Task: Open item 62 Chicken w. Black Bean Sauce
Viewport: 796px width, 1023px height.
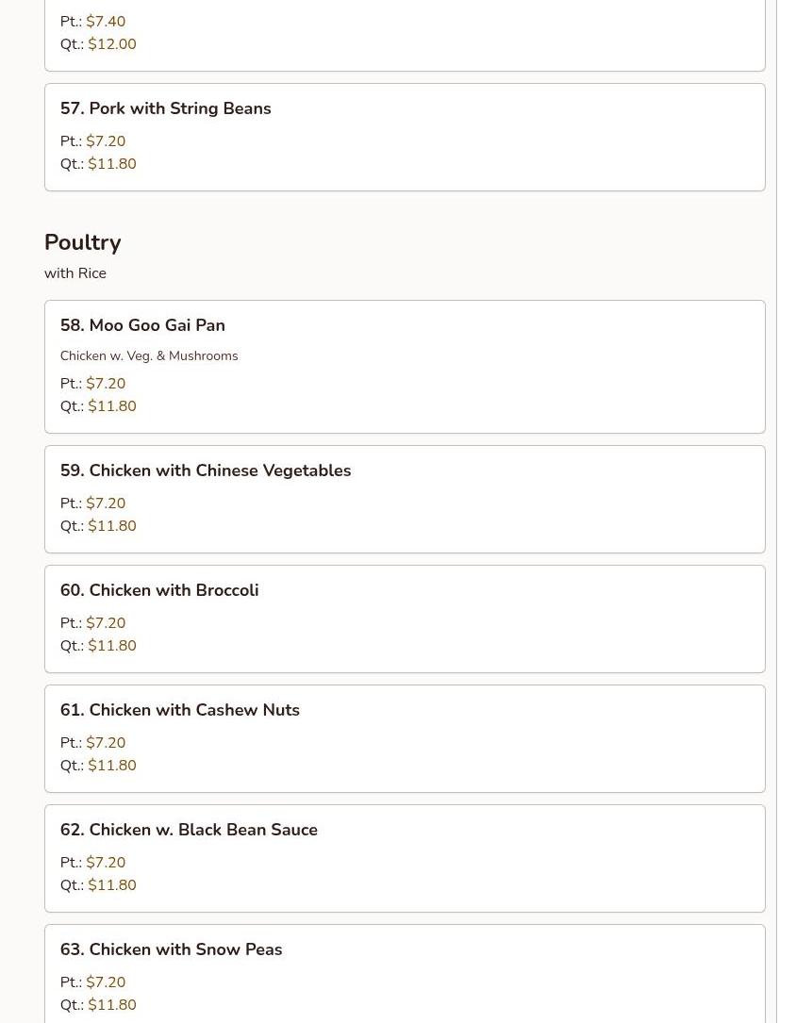Action: [x=189, y=830]
